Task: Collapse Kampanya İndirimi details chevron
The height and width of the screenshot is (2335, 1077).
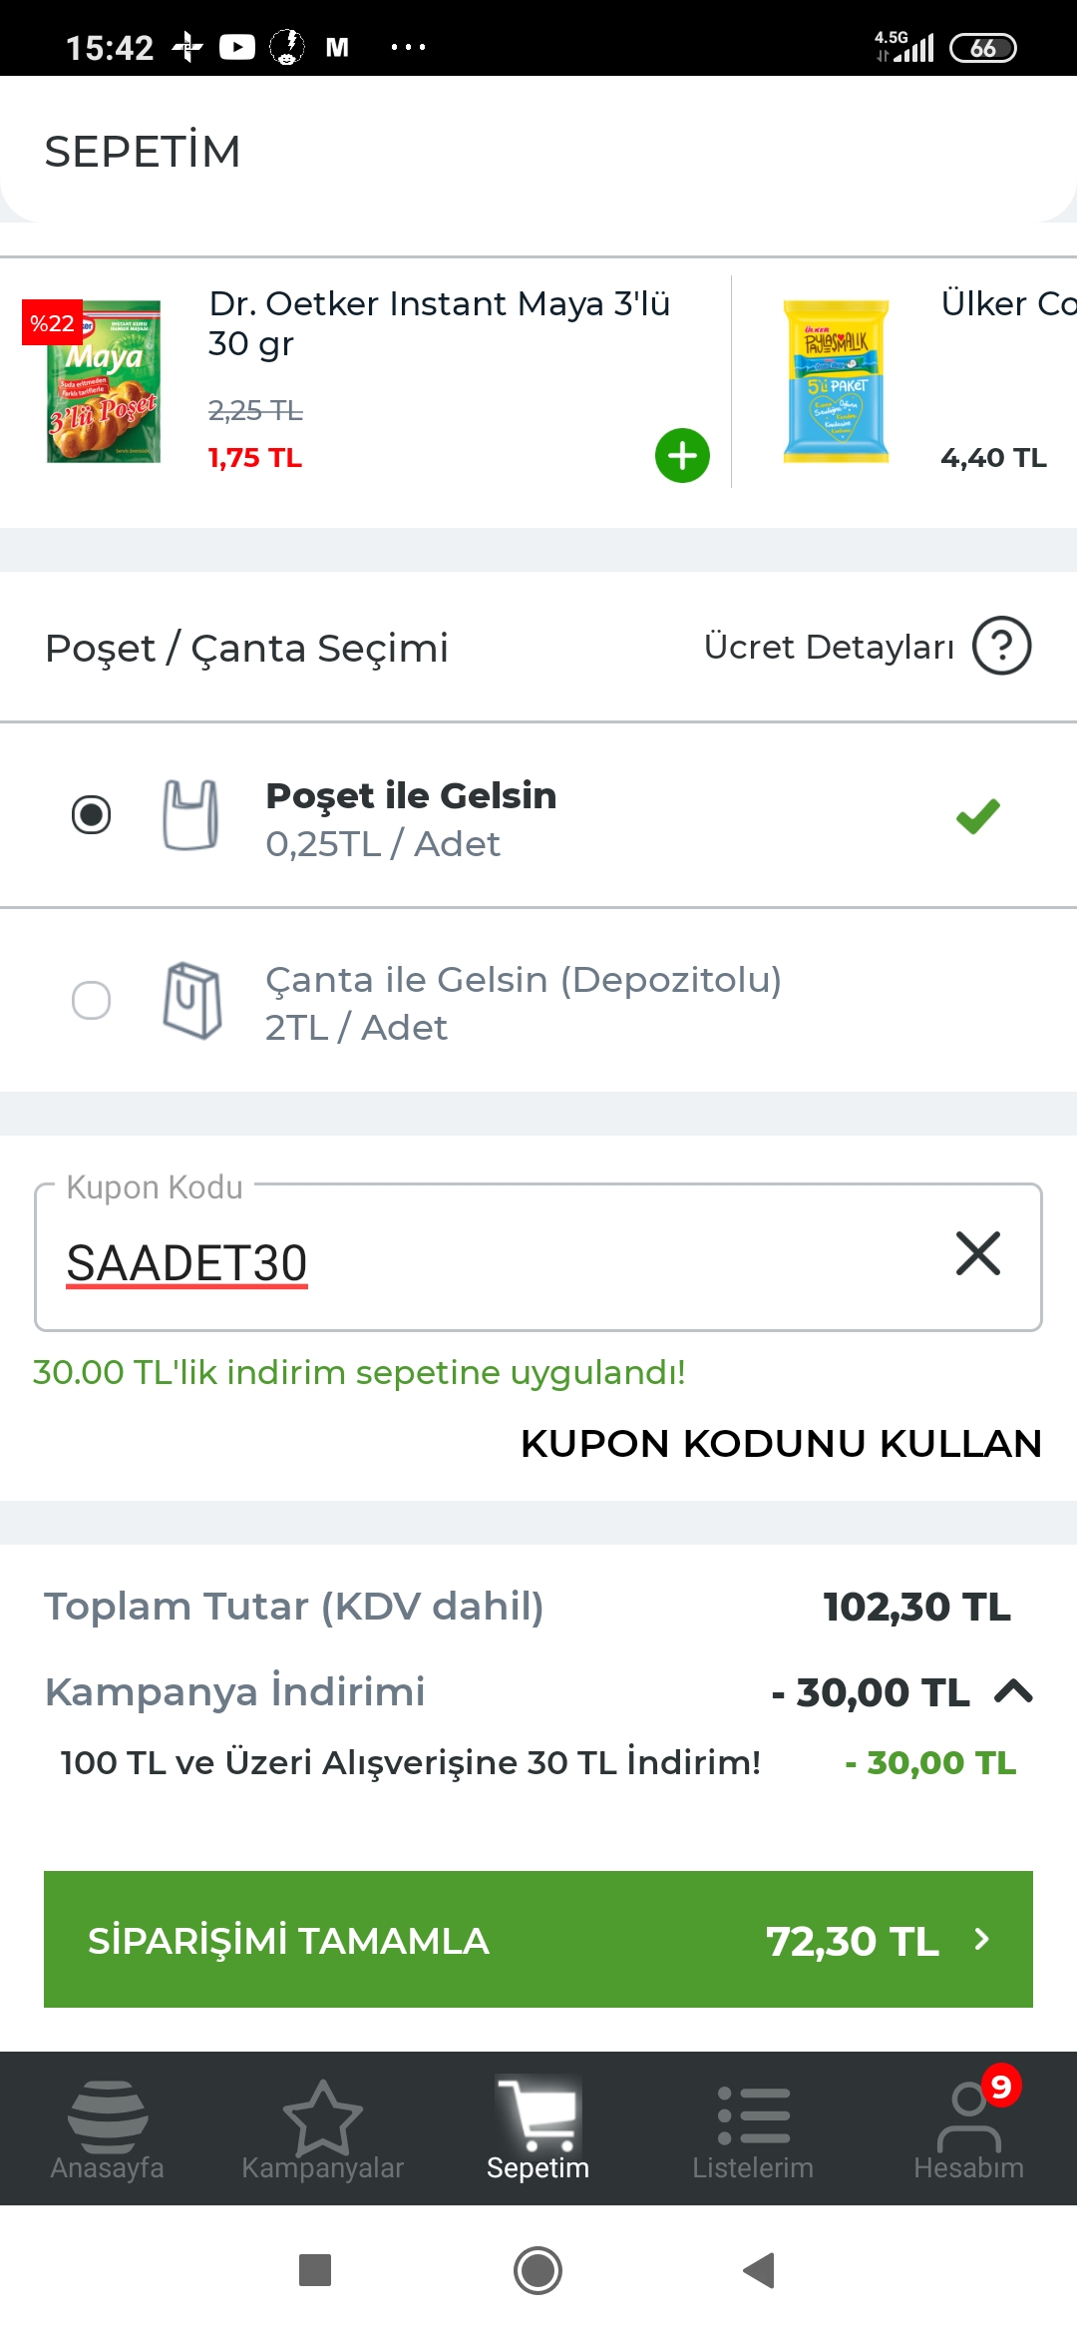Action: (x=1013, y=1691)
